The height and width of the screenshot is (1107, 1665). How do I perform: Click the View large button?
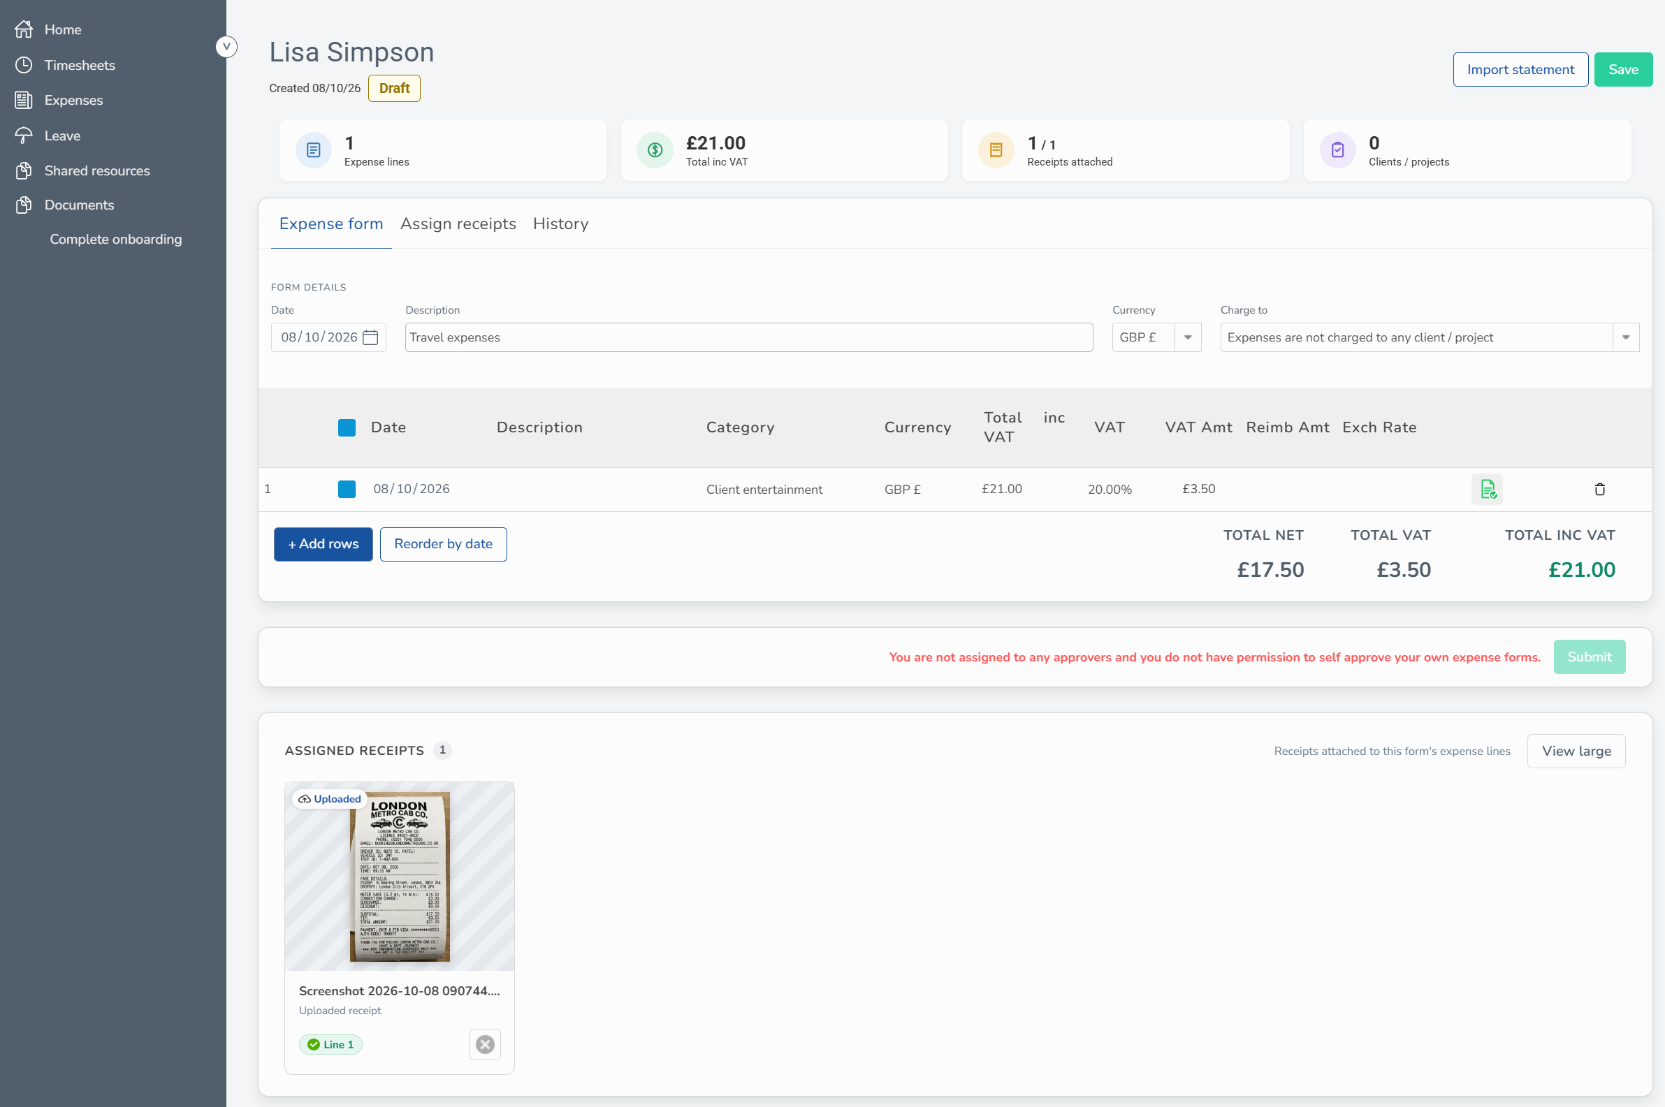pyautogui.click(x=1576, y=752)
